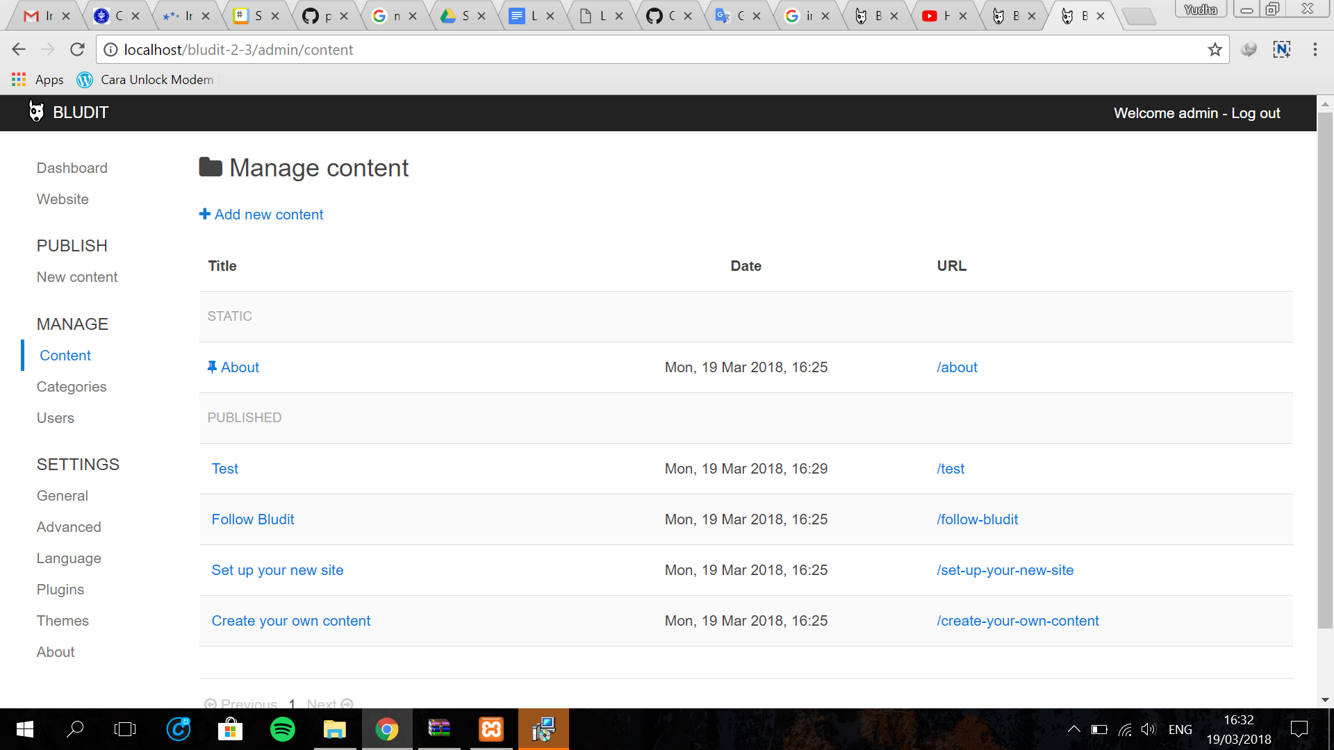Click the back navigation arrow

(19, 49)
